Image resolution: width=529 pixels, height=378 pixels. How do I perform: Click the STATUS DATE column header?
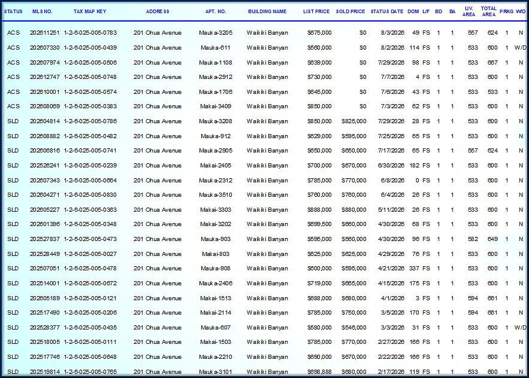(x=386, y=11)
